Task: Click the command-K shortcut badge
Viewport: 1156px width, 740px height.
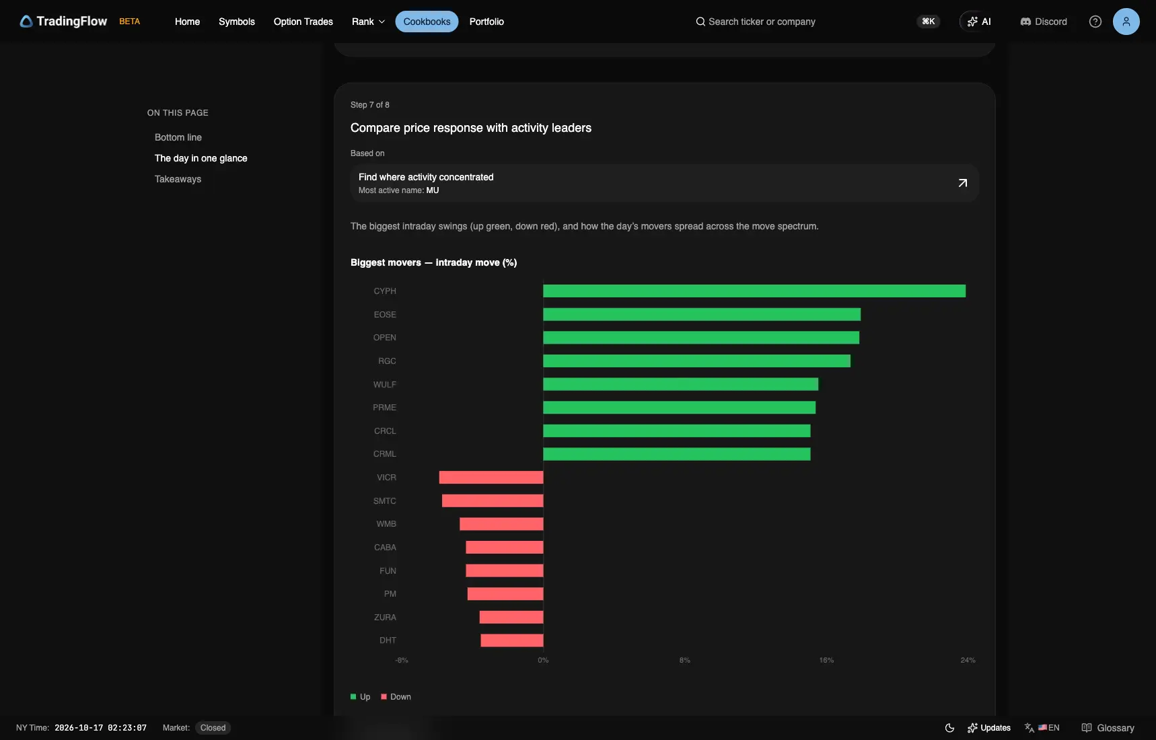Action: (x=929, y=22)
